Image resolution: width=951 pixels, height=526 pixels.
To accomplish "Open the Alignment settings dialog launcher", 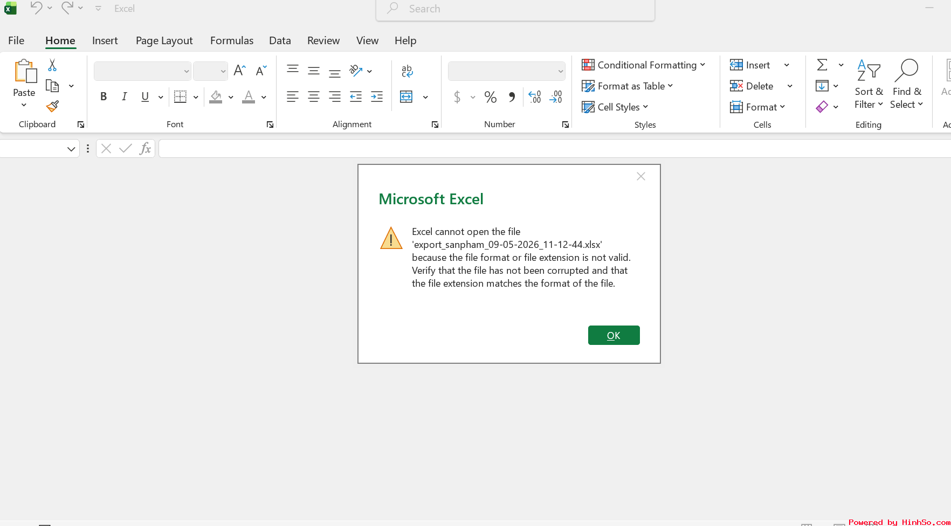I will [x=435, y=124].
